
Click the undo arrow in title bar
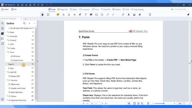pos(47,5)
